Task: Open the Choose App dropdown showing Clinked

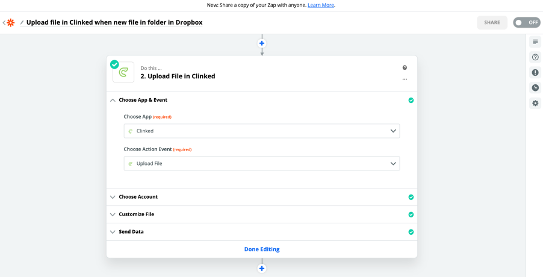Action: pyautogui.click(x=261, y=131)
